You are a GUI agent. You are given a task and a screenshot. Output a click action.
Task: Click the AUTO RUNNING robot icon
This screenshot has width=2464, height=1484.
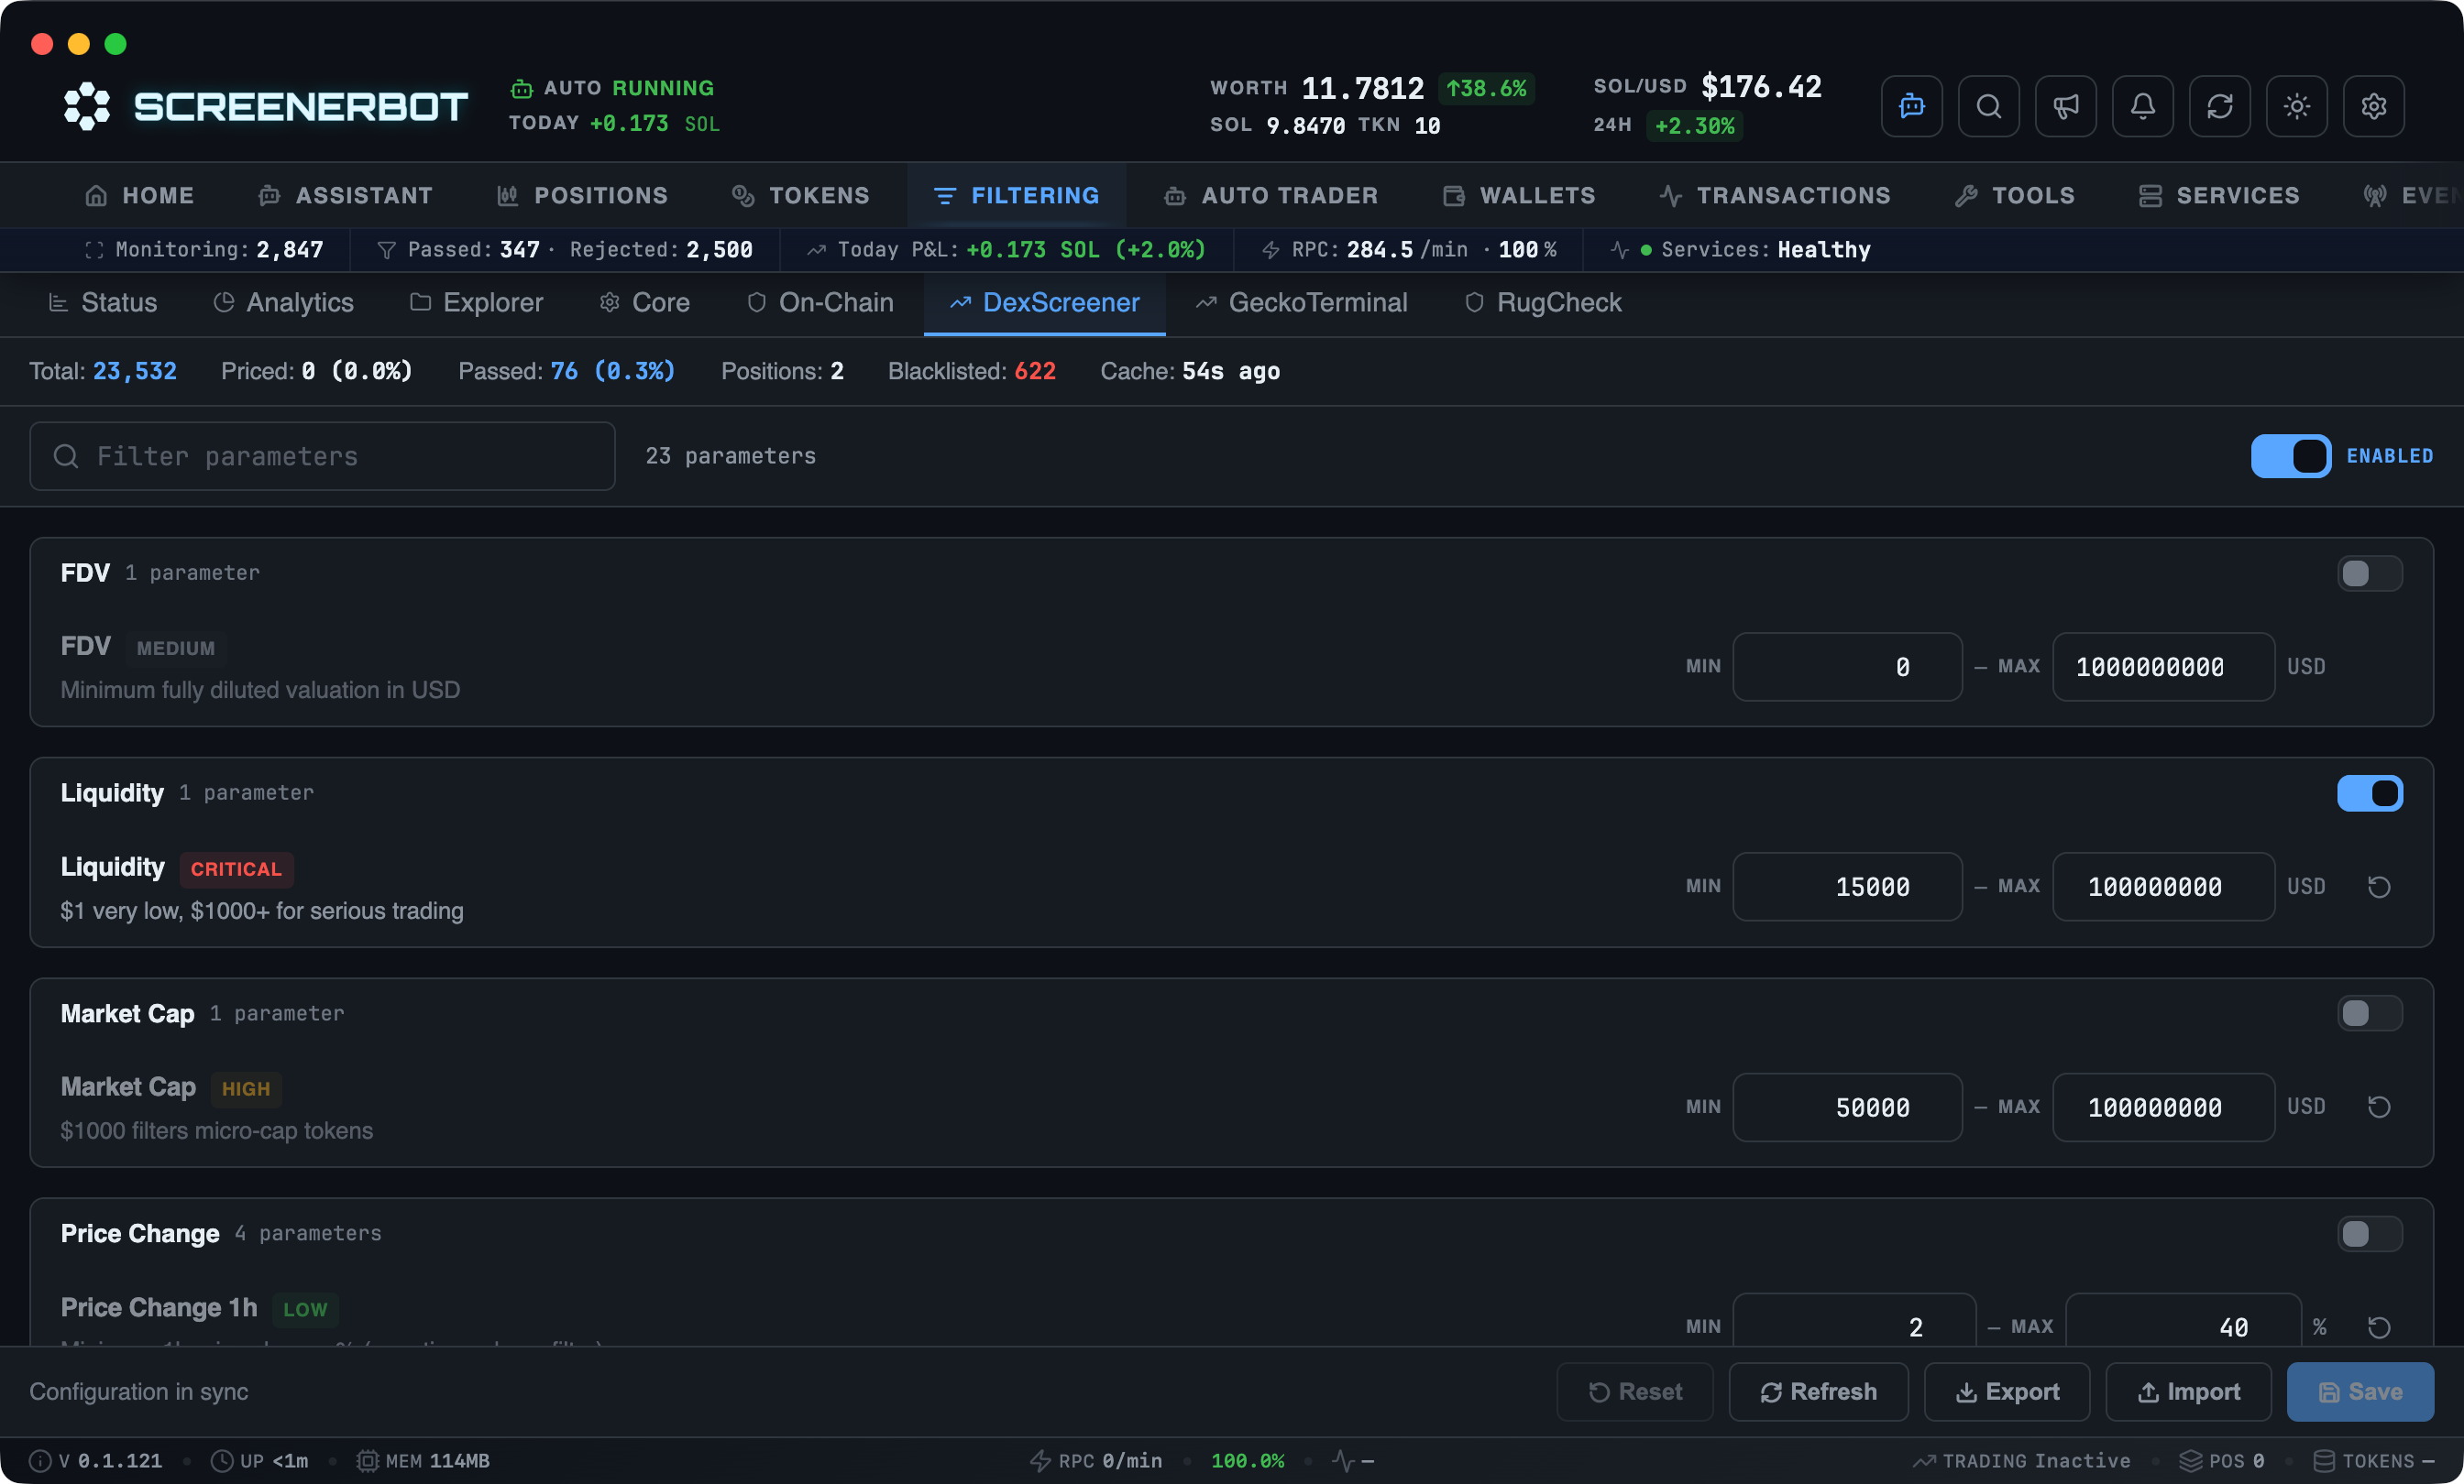click(521, 88)
